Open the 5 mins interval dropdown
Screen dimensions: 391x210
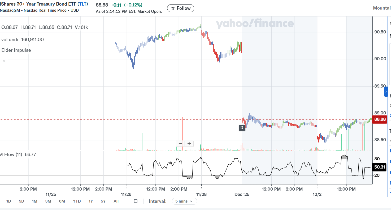tap(184, 201)
